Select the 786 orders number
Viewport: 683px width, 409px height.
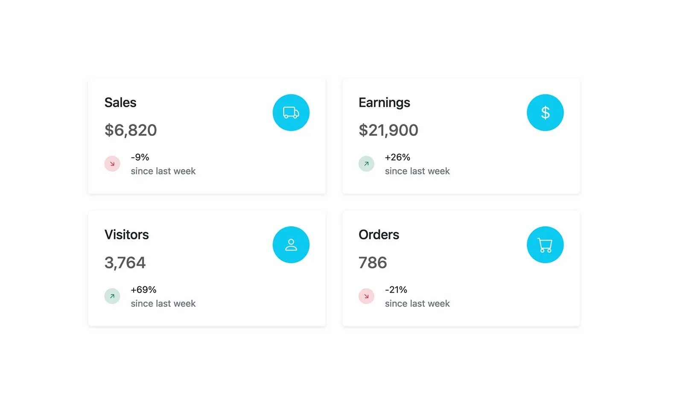pyautogui.click(x=372, y=263)
